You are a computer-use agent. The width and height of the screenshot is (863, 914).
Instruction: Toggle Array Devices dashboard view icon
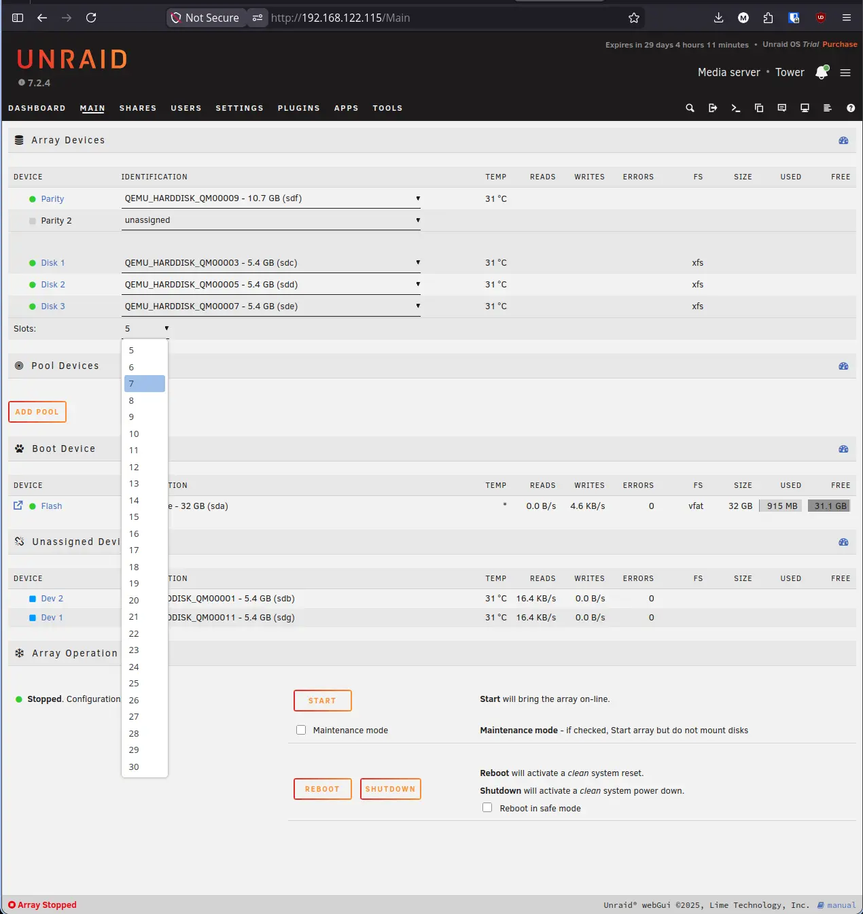click(843, 141)
